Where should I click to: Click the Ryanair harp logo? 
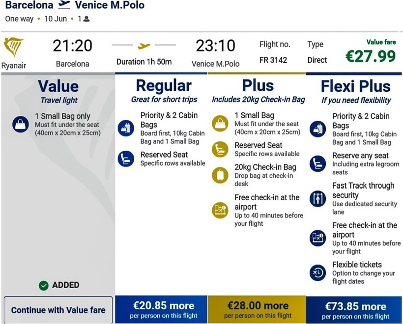[x=13, y=47]
